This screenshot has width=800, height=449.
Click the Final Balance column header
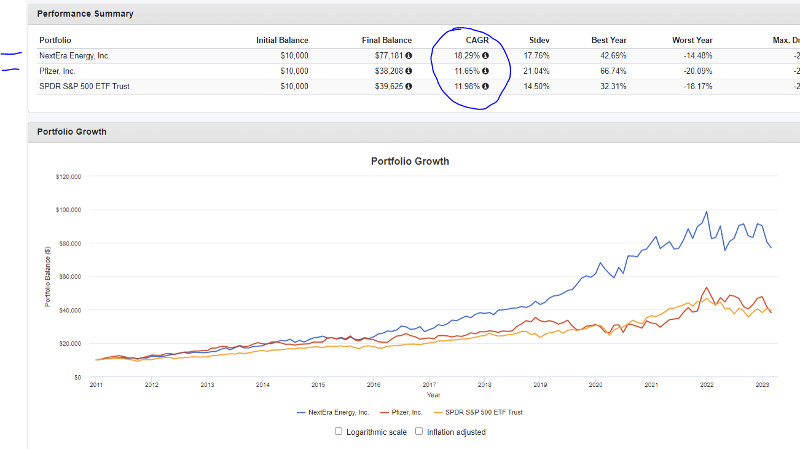coord(386,41)
